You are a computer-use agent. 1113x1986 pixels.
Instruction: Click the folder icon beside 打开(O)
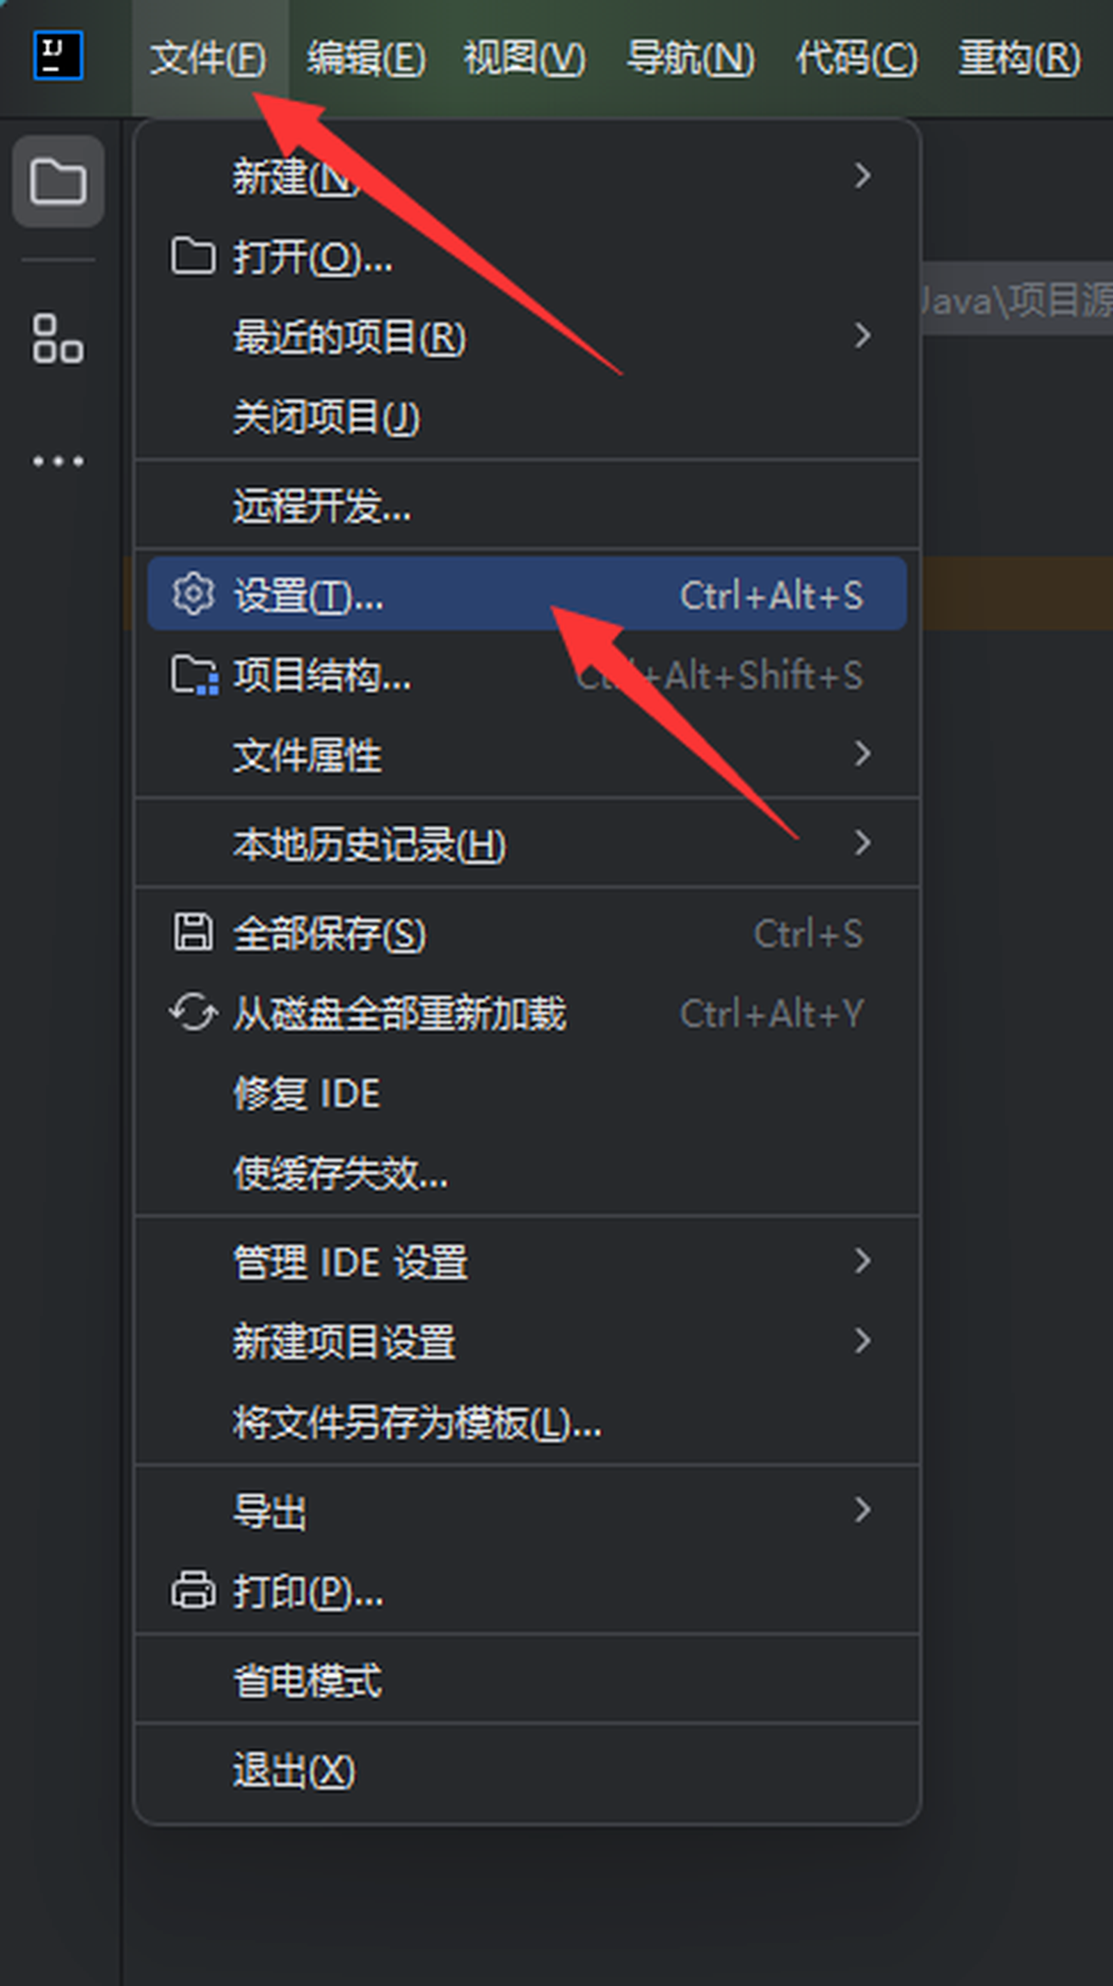point(192,256)
